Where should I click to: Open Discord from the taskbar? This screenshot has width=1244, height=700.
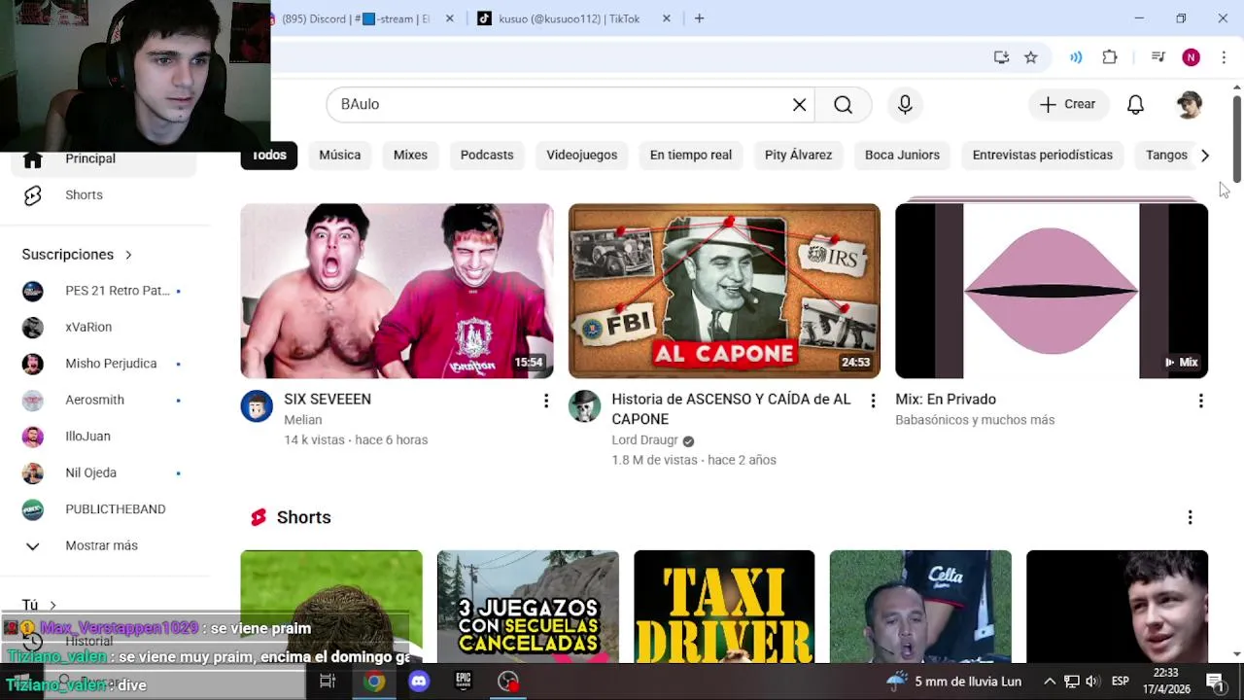(419, 682)
